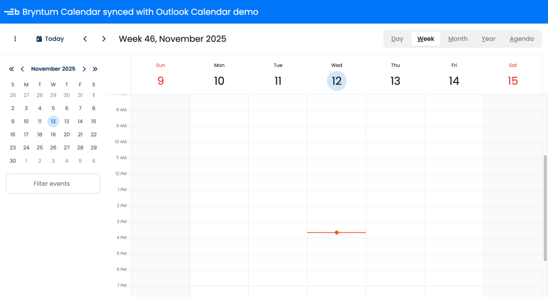
Task: Jump back a year with the double-left chevron
Action: [x=11, y=69]
